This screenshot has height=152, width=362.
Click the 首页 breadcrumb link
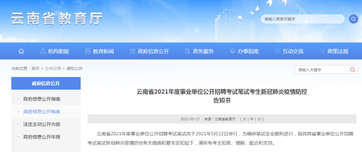point(35,68)
